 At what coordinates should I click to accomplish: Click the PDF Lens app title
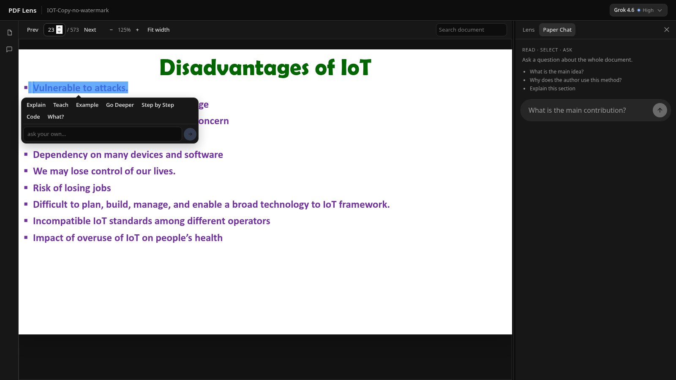click(x=22, y=10)
